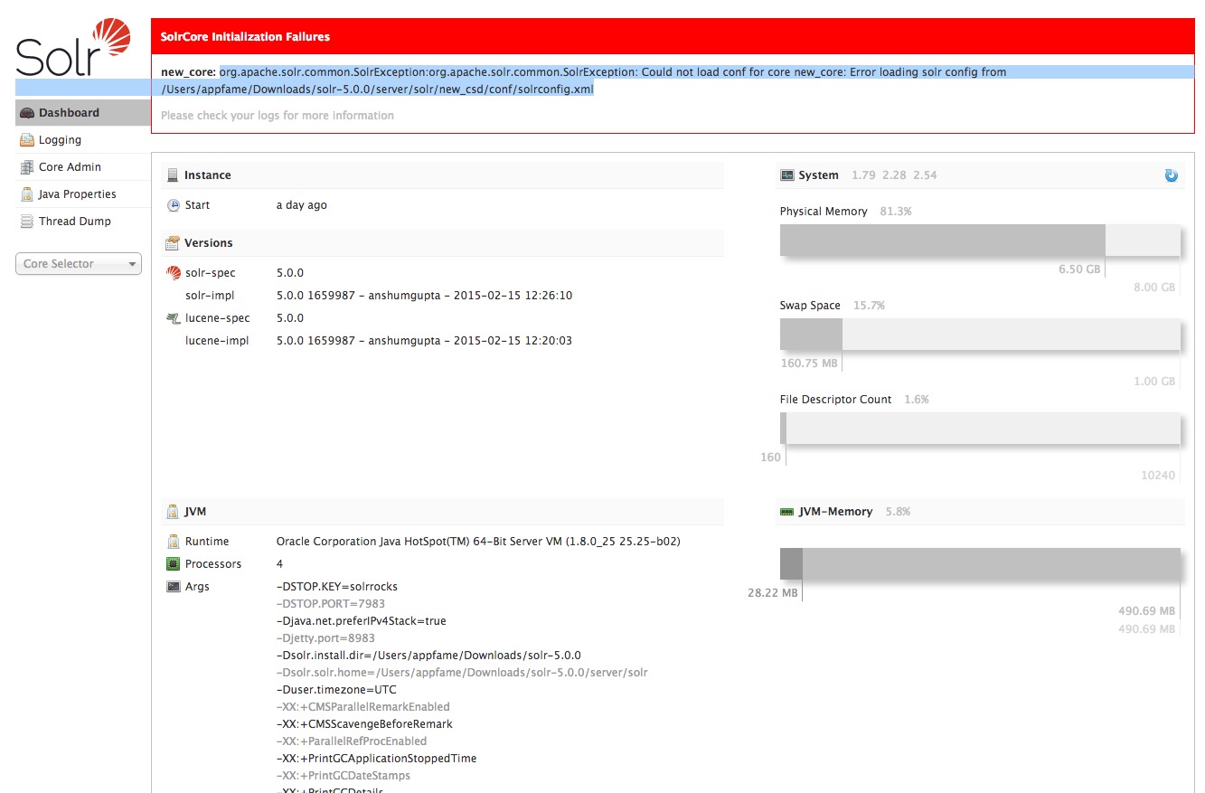Screen dimensions: 1205x793
Task: Click the solr-spec sun icon
Action: [x=174, y=273]
